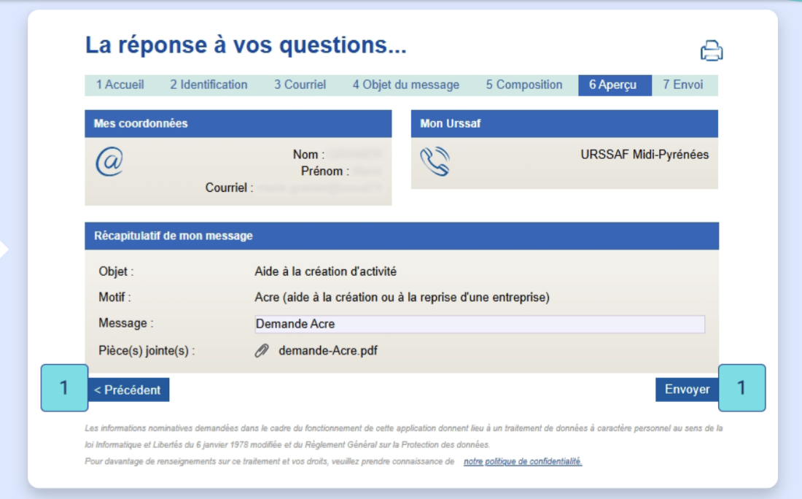Click the Objet : label

point(116,271)
